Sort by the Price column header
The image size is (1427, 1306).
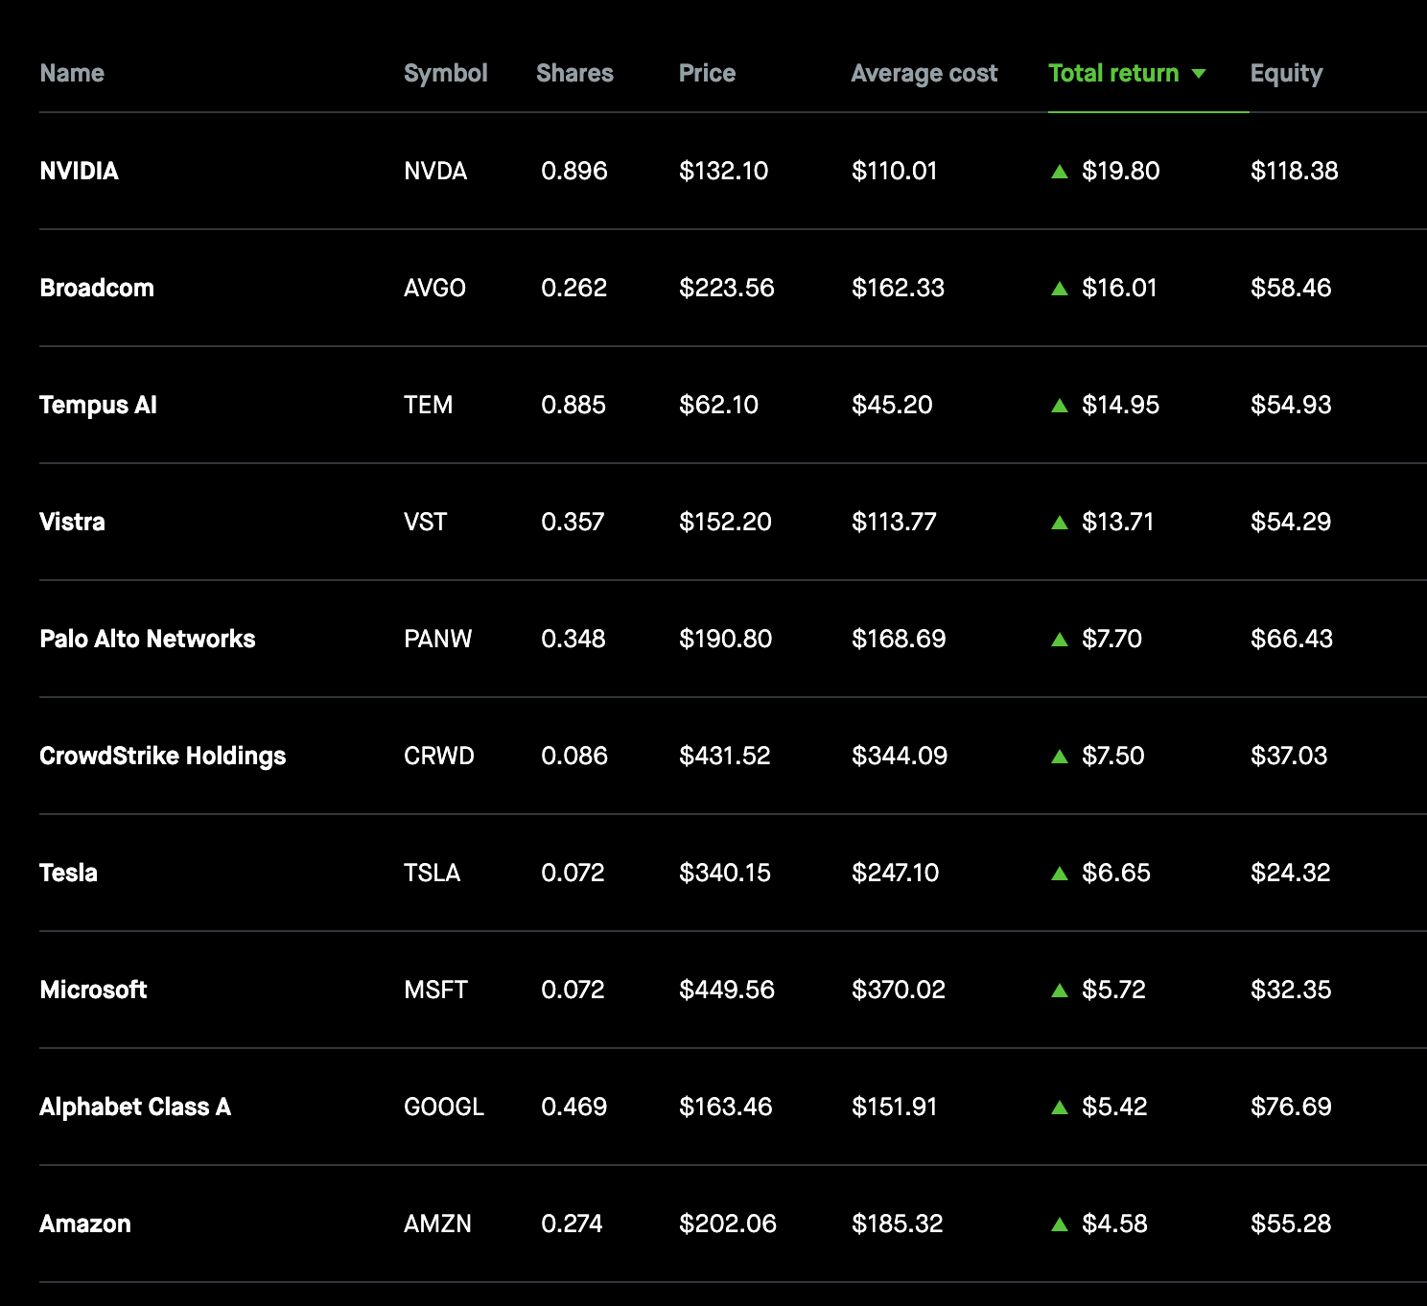pyautogui.click(x=707, y=73)
